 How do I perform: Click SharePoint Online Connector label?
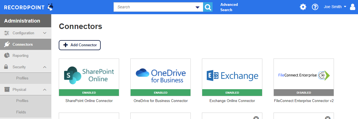click(x=89, y=101)
